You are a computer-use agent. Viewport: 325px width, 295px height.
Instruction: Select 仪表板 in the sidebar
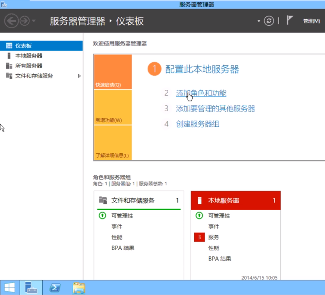coord(41,46)
